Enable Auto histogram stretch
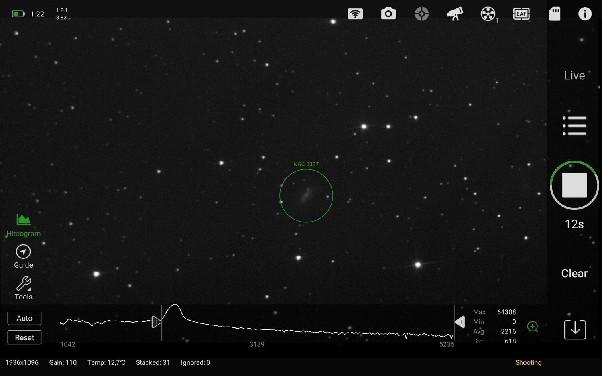602x376 pixels. [24, 318]
